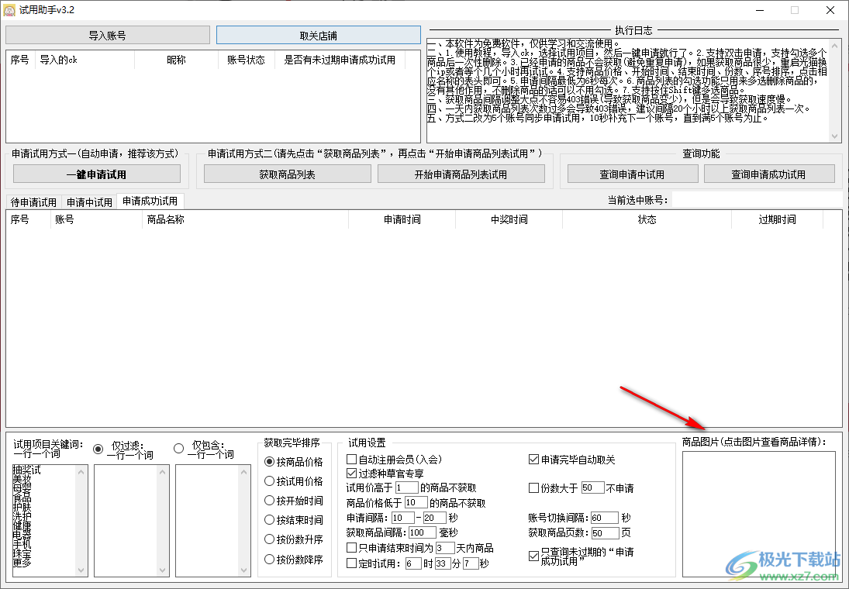Click the 当前选中账号 field

click(757, 200)
